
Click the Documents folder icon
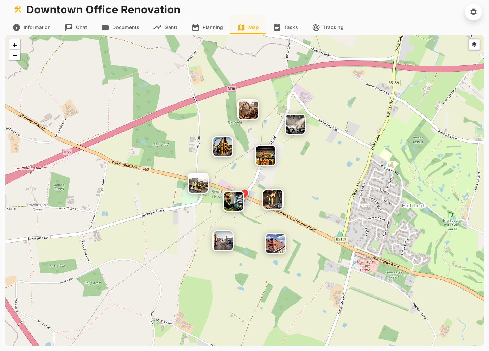[105, 27]
